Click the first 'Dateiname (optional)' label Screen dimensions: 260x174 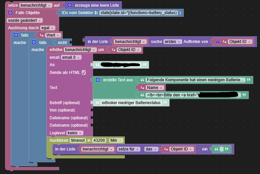click(x=69, y=118)
